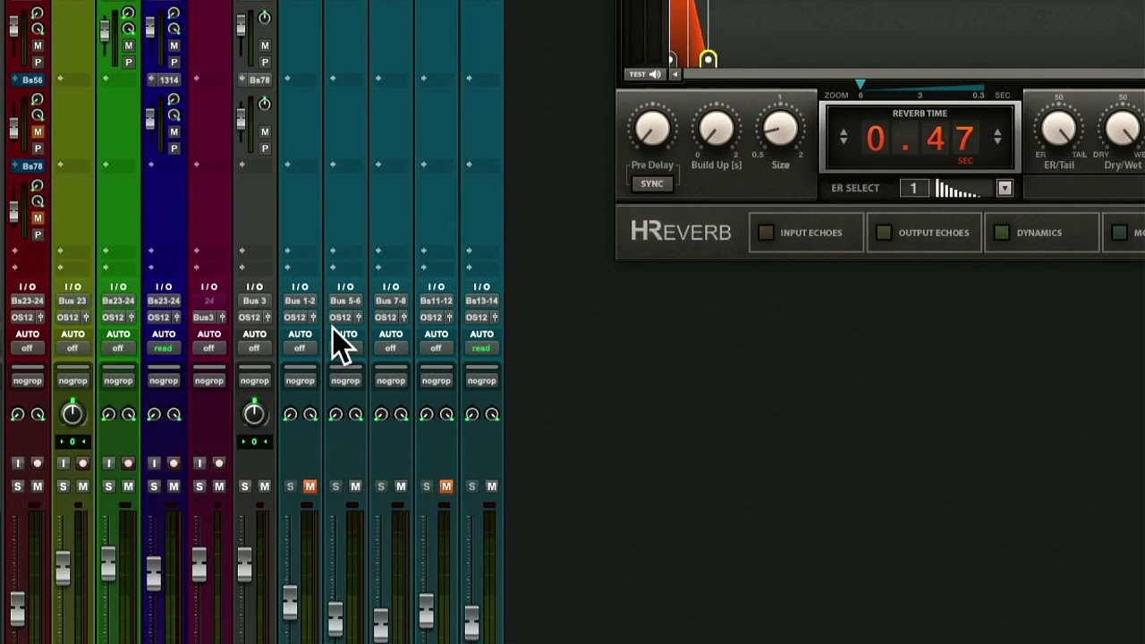Open Bus 7-8 input selector

pyautogui.click(x=391, y=301)
